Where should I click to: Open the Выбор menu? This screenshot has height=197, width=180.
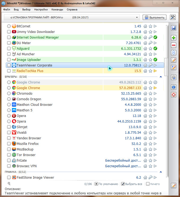pyautogui.click(x=26, y=10)
